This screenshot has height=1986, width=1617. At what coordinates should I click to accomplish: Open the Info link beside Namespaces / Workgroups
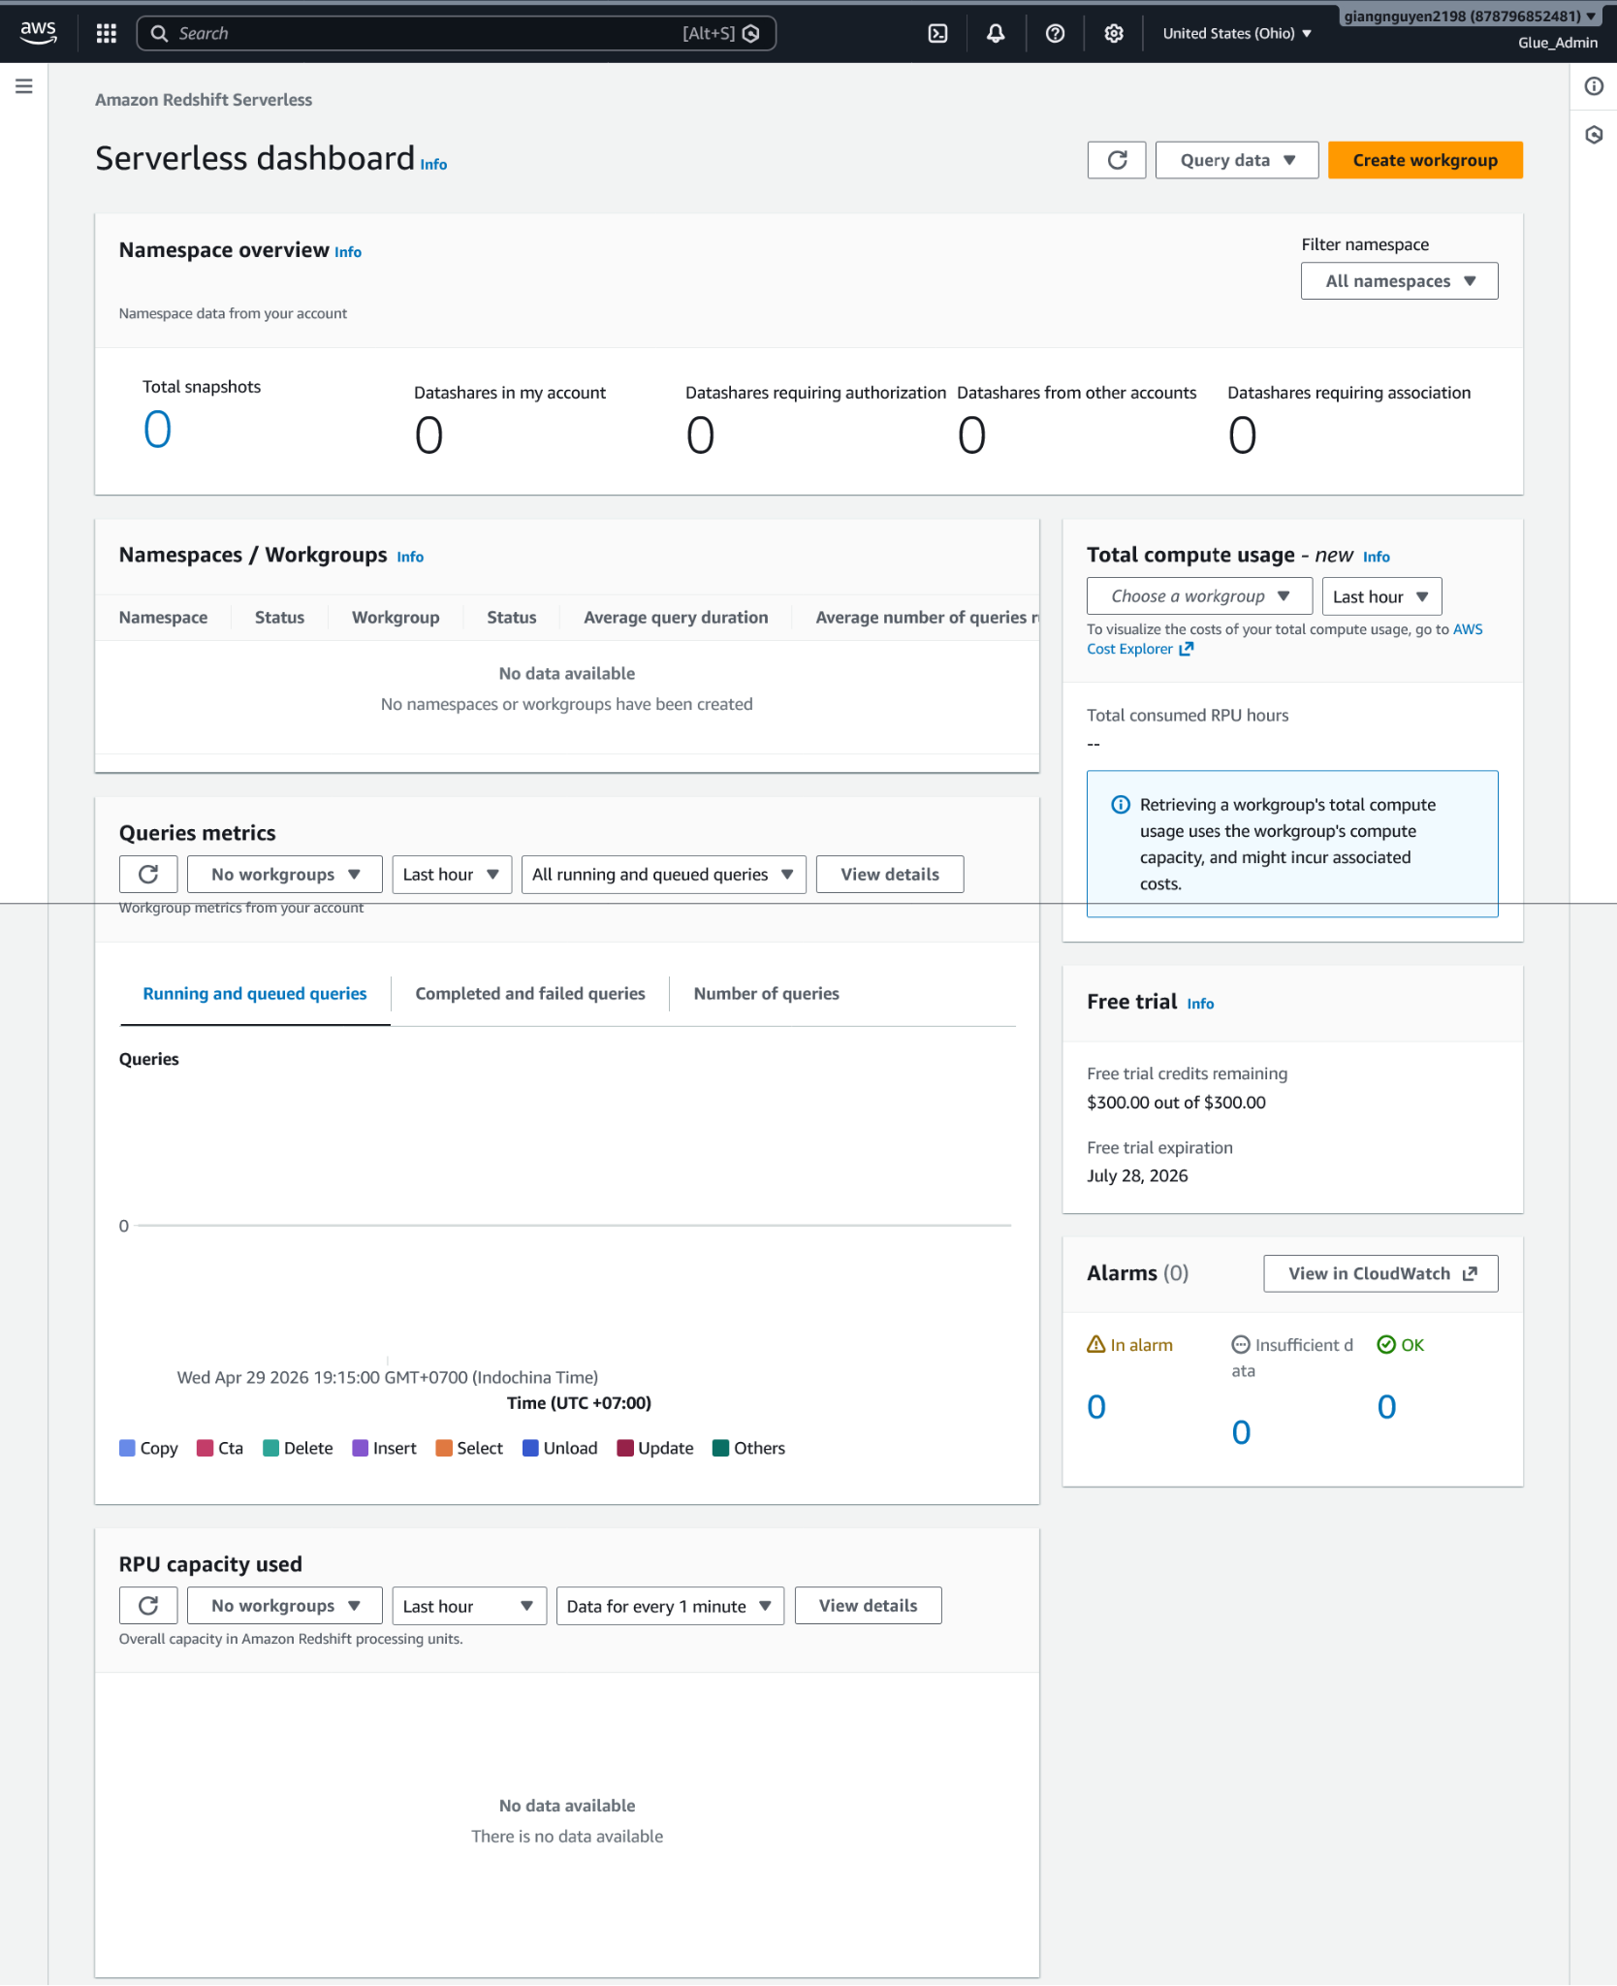tap(410, 557)
